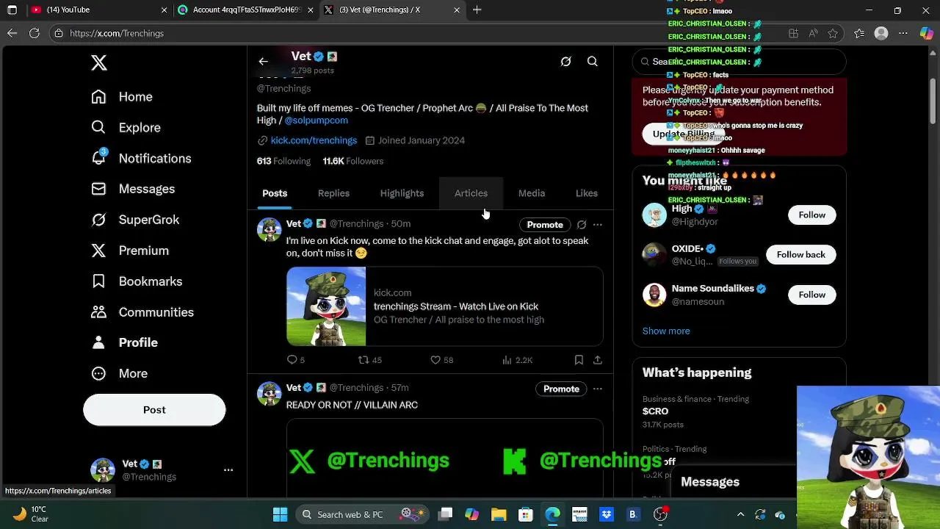940x529 pixels.
Task: Switch to Likes tab
Action: [587, 193]
